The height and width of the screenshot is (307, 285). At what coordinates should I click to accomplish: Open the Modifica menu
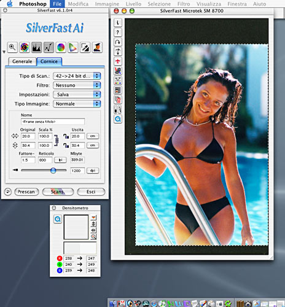click(78, 4)
